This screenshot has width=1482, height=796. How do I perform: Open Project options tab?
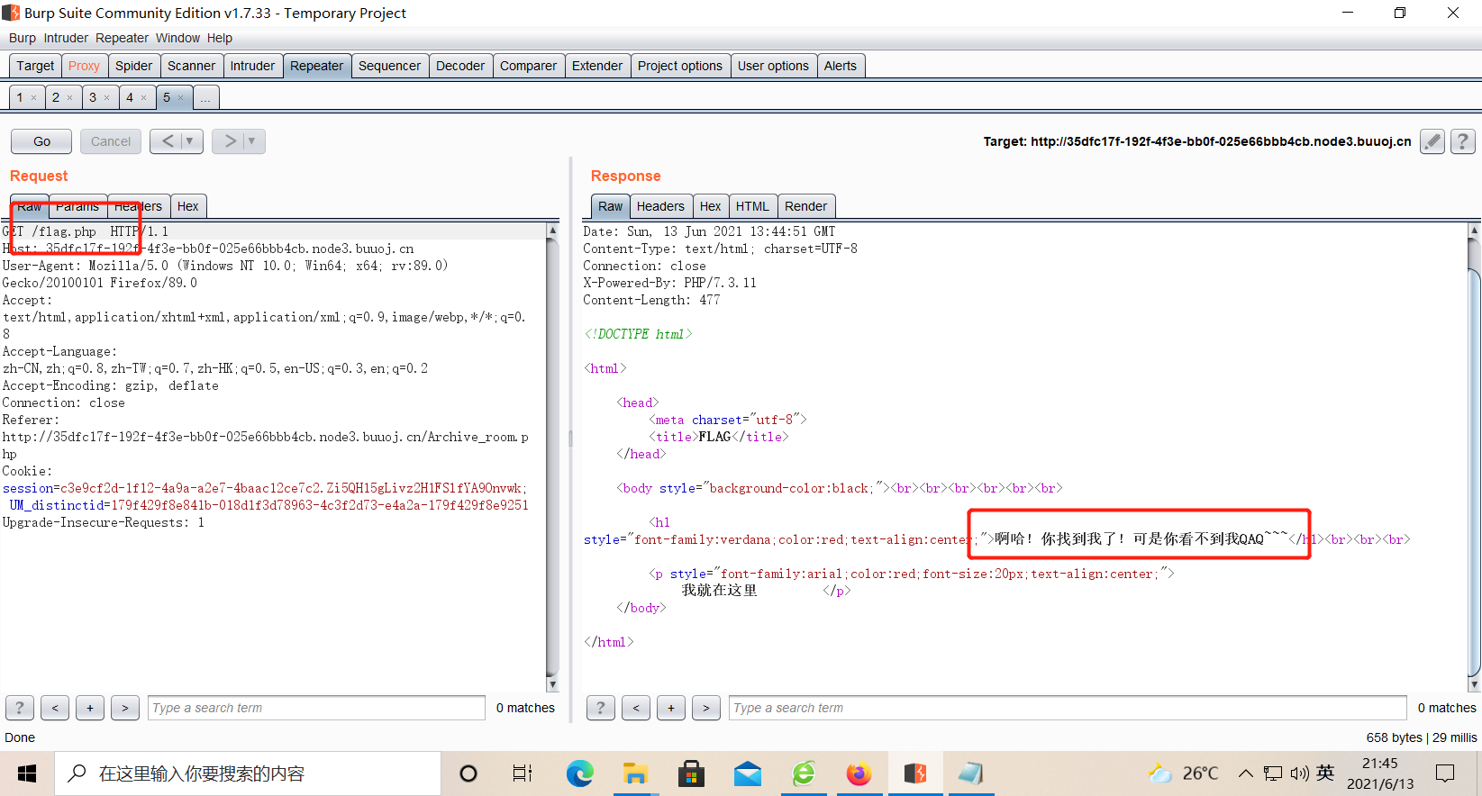(x=680, y=66)
